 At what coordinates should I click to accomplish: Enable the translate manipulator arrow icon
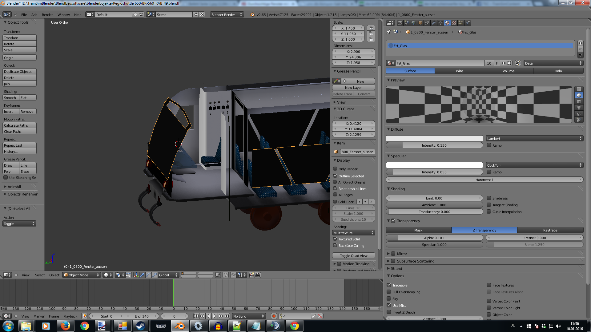coord(142,275)
